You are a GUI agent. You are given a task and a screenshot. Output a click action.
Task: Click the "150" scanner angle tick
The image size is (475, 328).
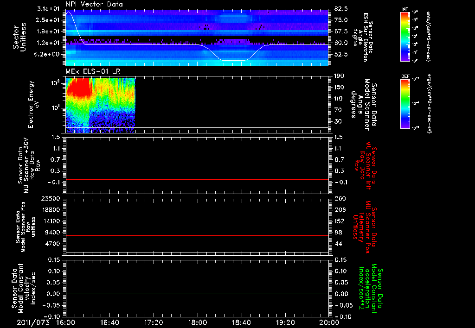[x=340, y=88]
